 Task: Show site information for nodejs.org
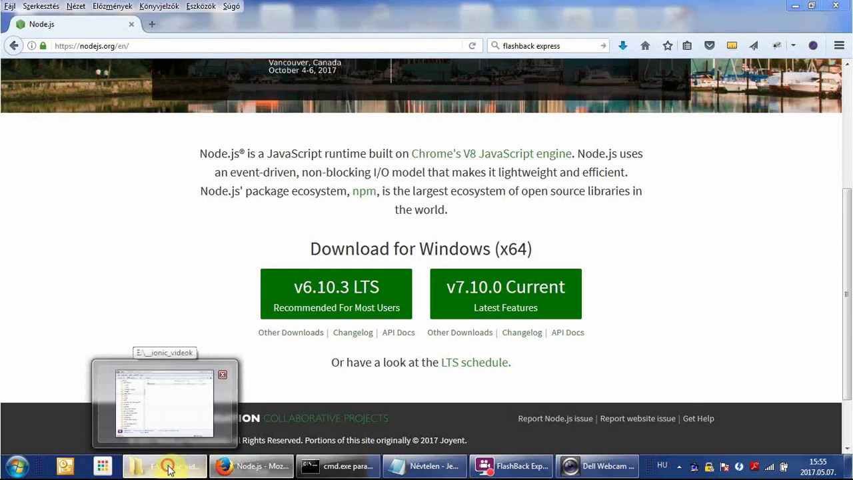pos(31,46)
